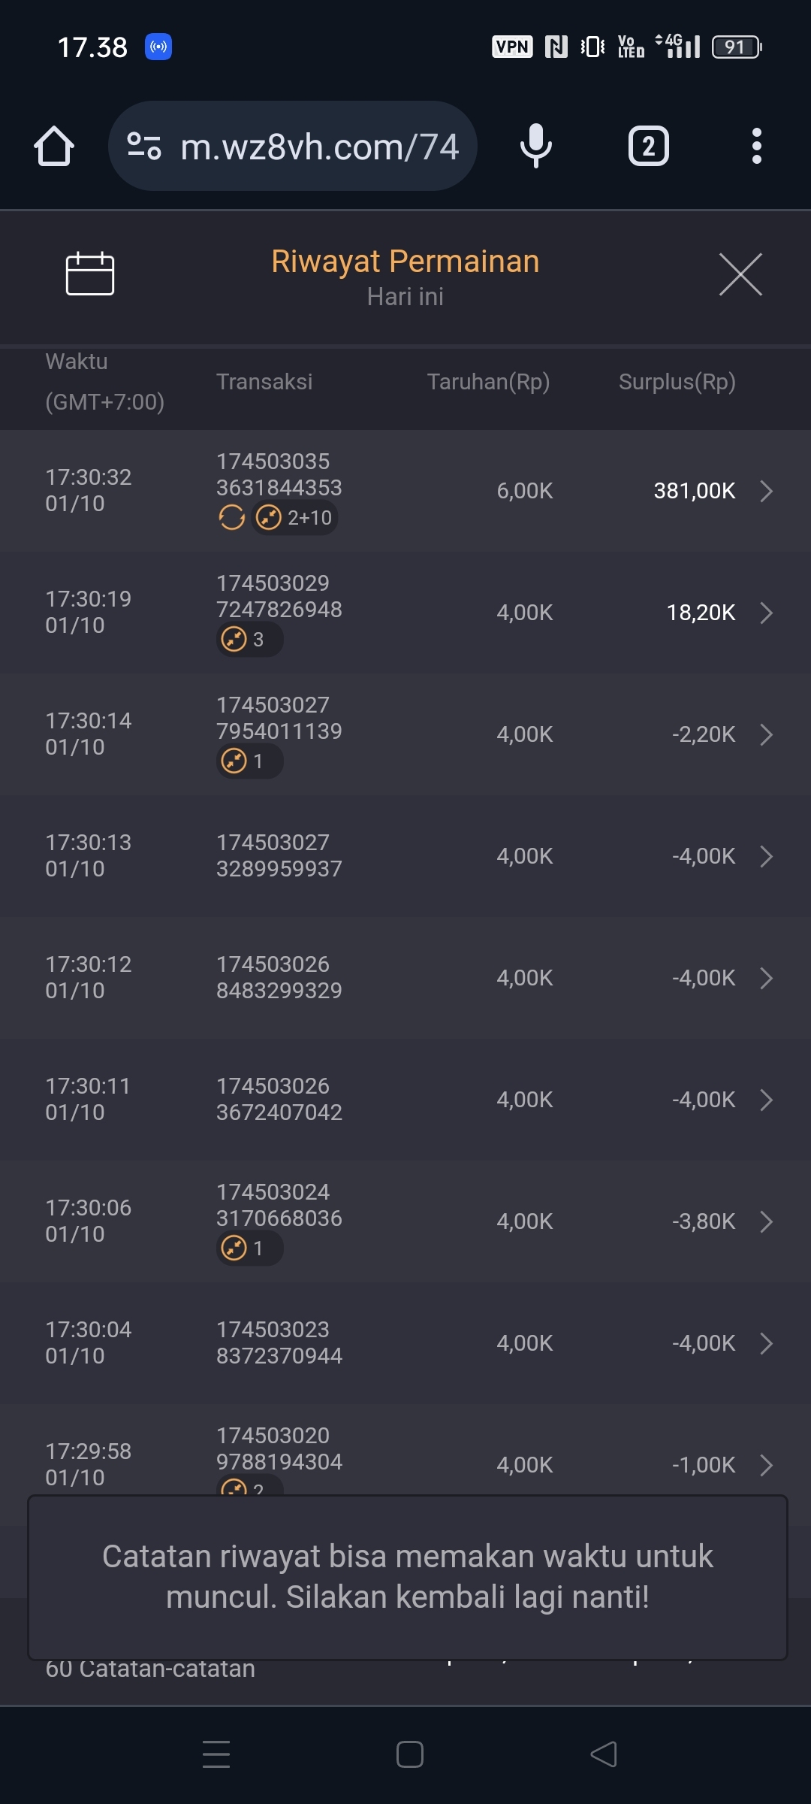811x1804 pixels.
Task: Tap the Android home square button
Action: coord(409,1754)
